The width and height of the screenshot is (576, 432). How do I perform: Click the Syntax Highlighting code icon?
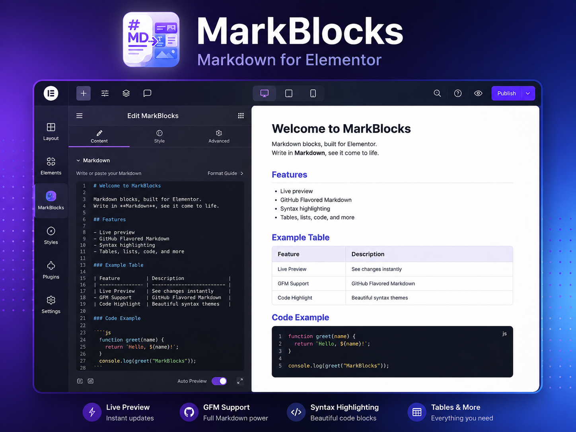point(296,412)
